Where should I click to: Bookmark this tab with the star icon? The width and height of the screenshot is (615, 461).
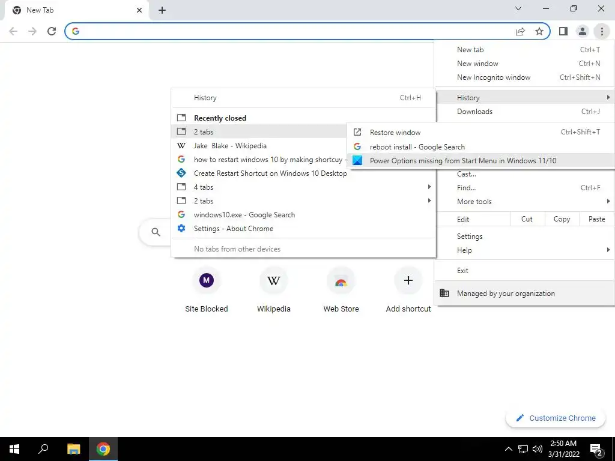point(539,31)
